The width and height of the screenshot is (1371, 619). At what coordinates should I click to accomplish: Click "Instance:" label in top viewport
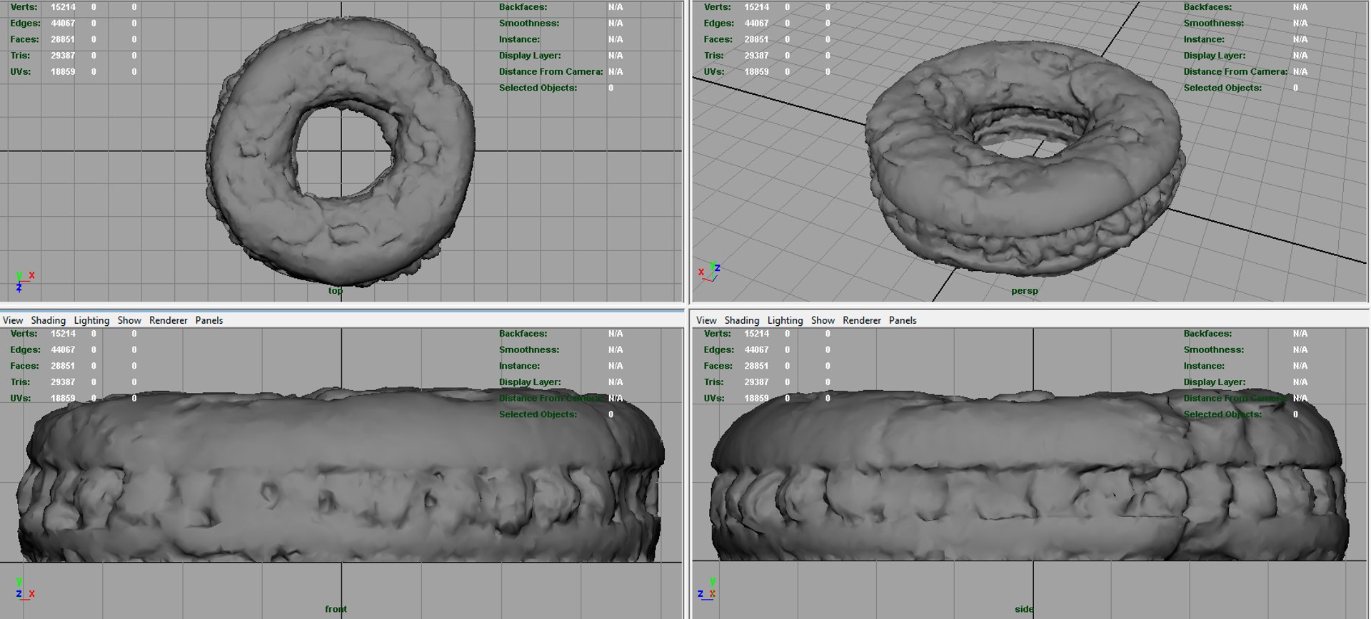coord(519,39)
